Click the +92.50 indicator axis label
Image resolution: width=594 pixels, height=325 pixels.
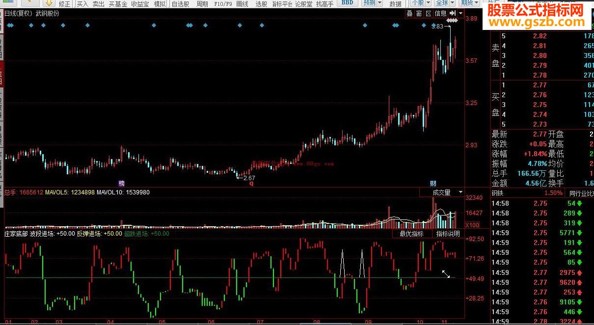pyautogui.click(x=475, y=239)
